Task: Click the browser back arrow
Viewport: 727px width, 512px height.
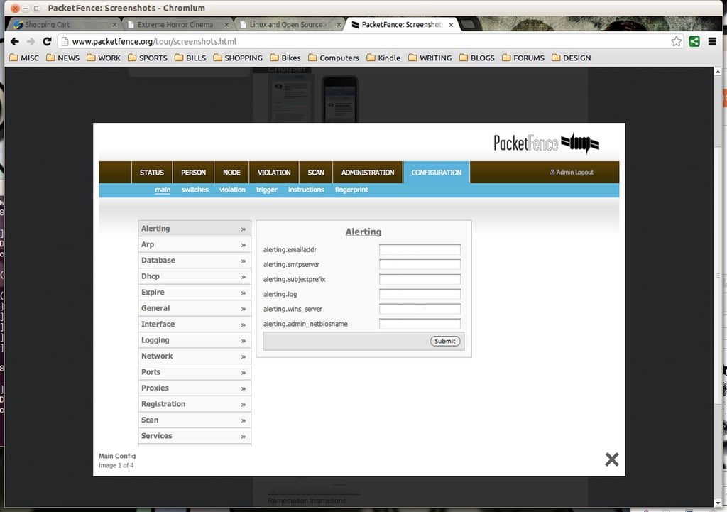Action: coord(15,41)
